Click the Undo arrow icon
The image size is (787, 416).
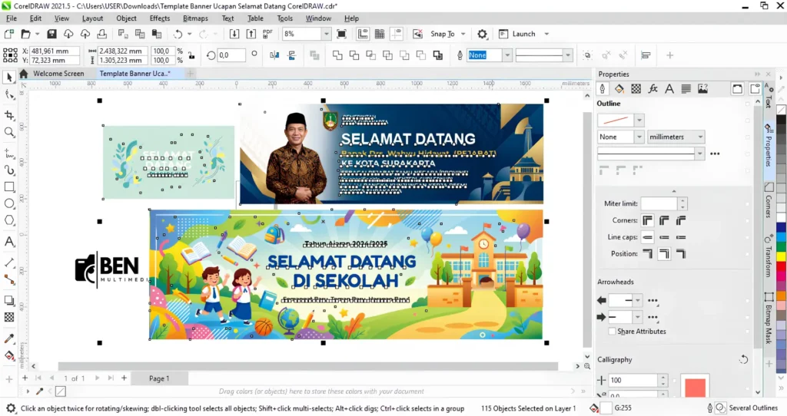pos(178,34)
